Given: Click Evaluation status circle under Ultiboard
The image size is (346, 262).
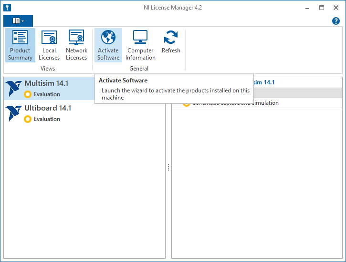Looking at the screenshot, I should click(28, 119).
